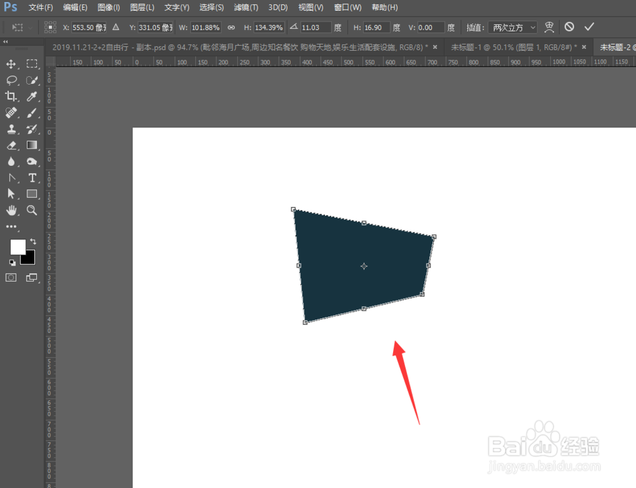Open the 窗口(W) menu
Viewport: 636px width, 488px height.
coord(348,7)
